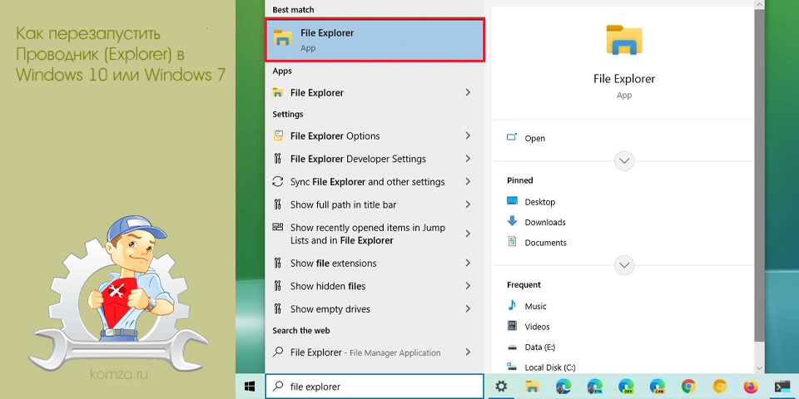This screenshot has height=399, width=799.
Task: Expand Show hidden files arrow
Action: [468, 286]
